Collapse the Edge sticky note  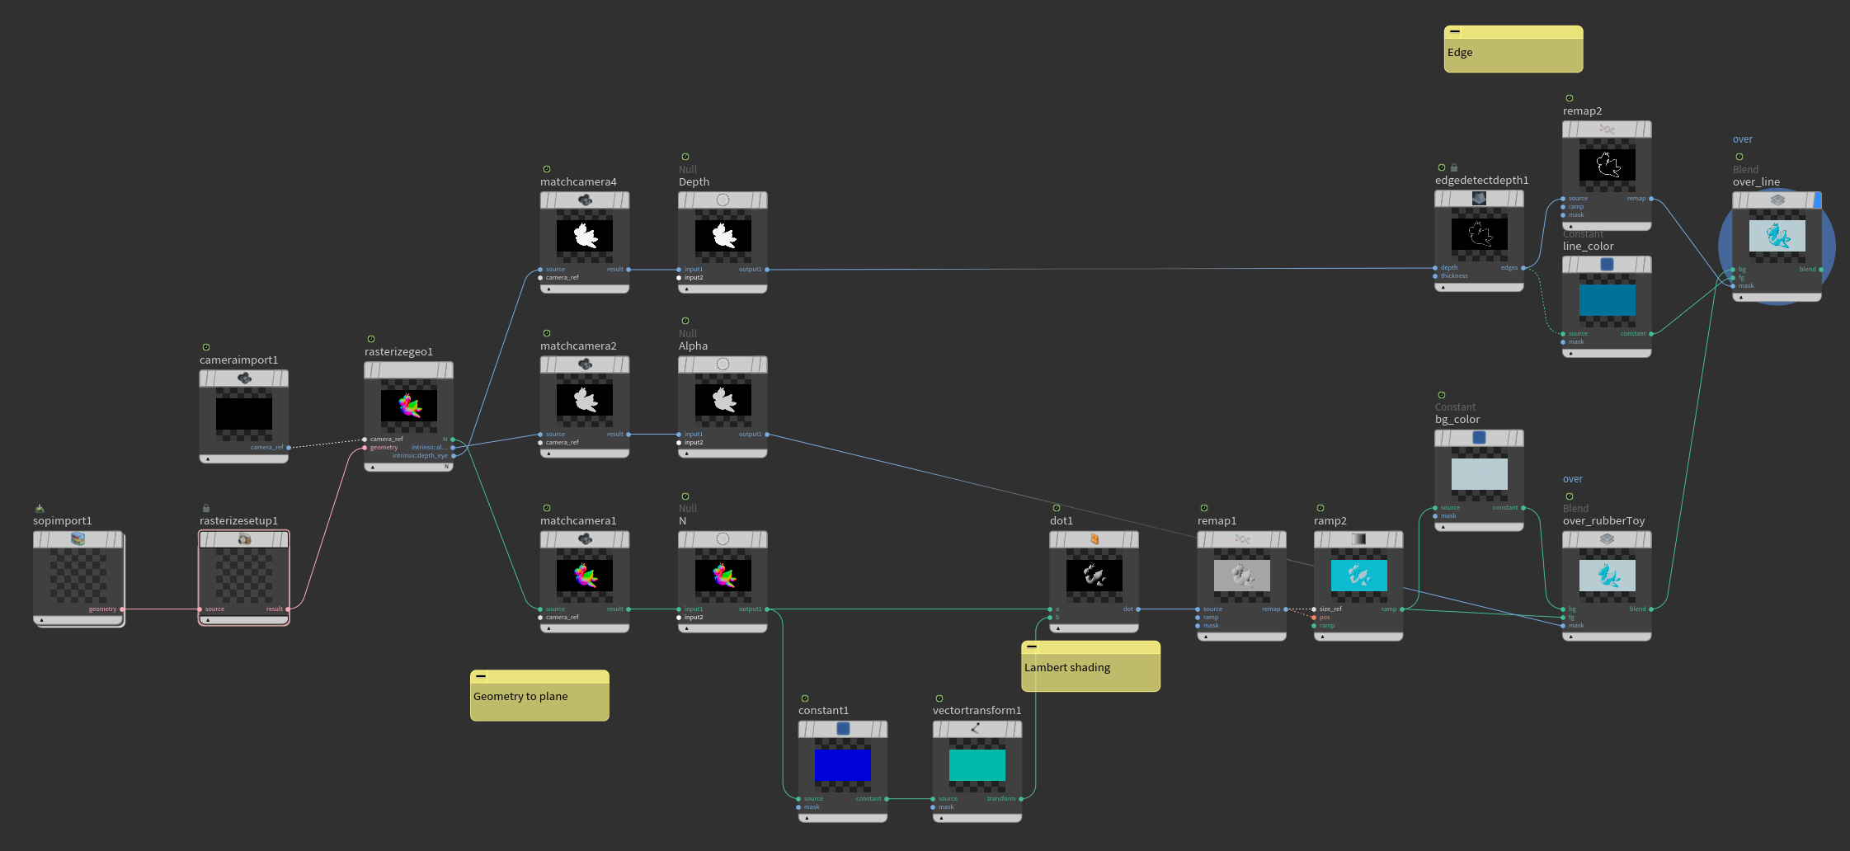tap(1455, 31)
